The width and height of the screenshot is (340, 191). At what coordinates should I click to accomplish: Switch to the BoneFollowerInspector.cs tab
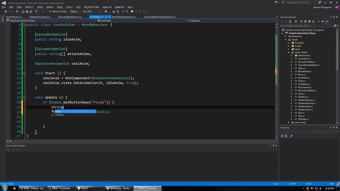coord(124,17)
